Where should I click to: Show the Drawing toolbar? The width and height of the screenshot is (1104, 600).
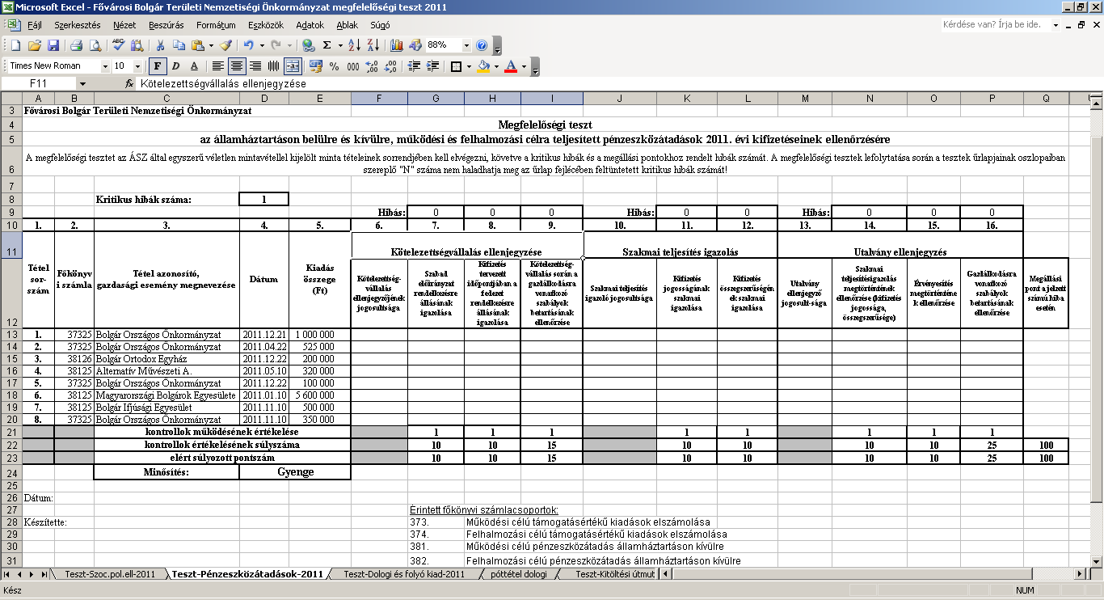click(x=415, y=45)
